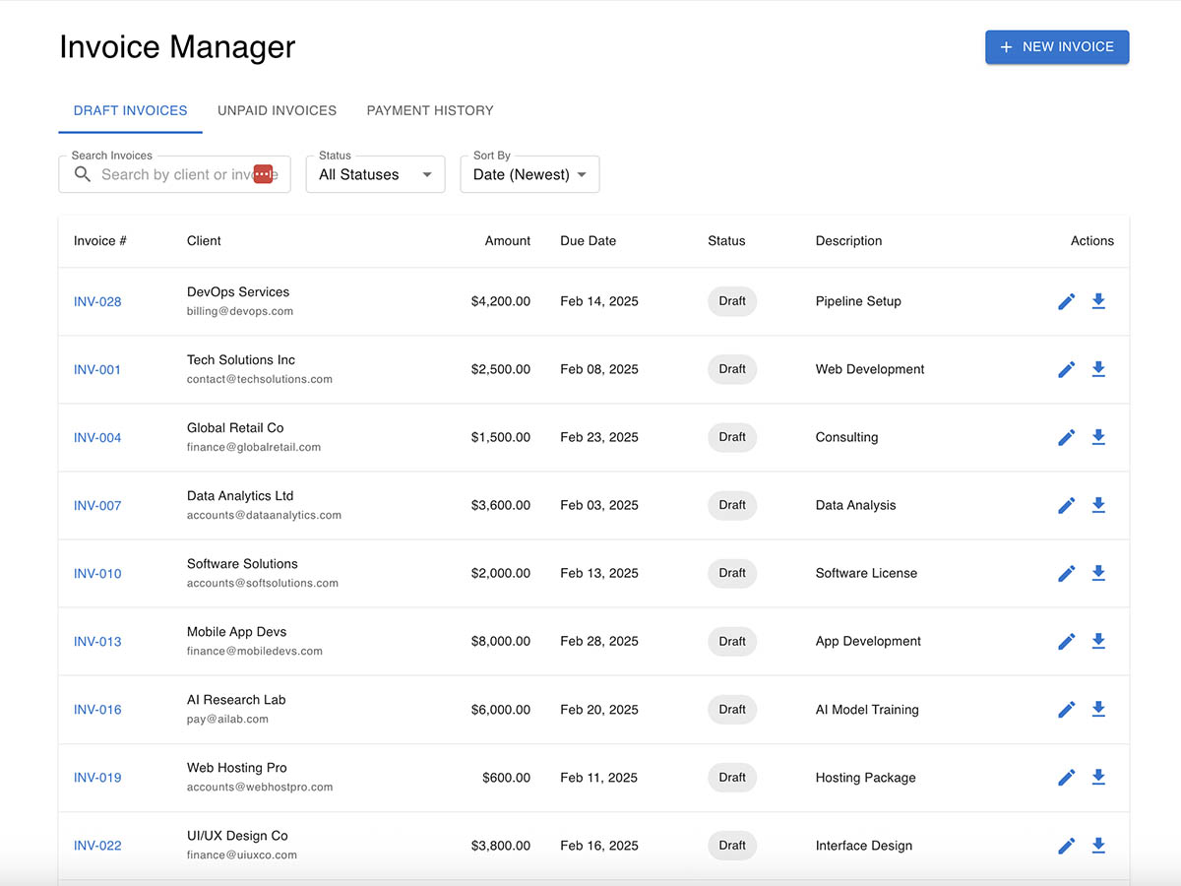This screenshot has width=1181, height=886.
Task: Click the Amount column header
Action: click(x=508, y=240)
